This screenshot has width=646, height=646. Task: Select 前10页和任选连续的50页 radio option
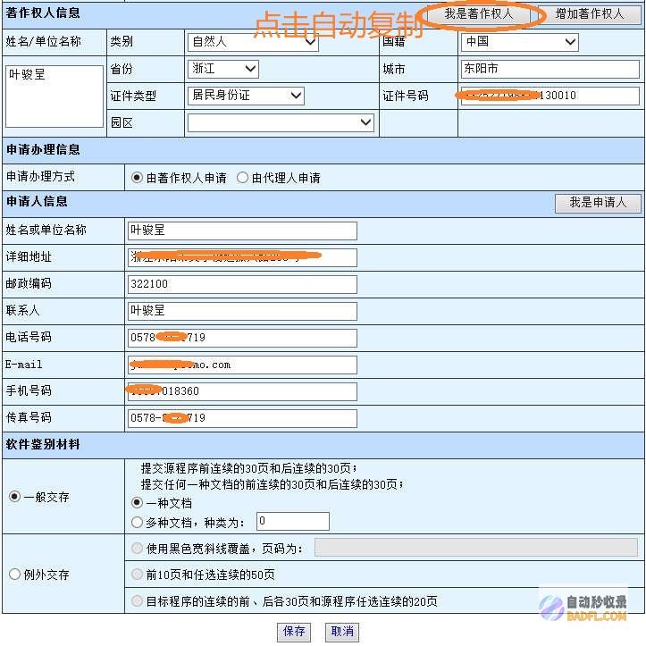[137, 575]
